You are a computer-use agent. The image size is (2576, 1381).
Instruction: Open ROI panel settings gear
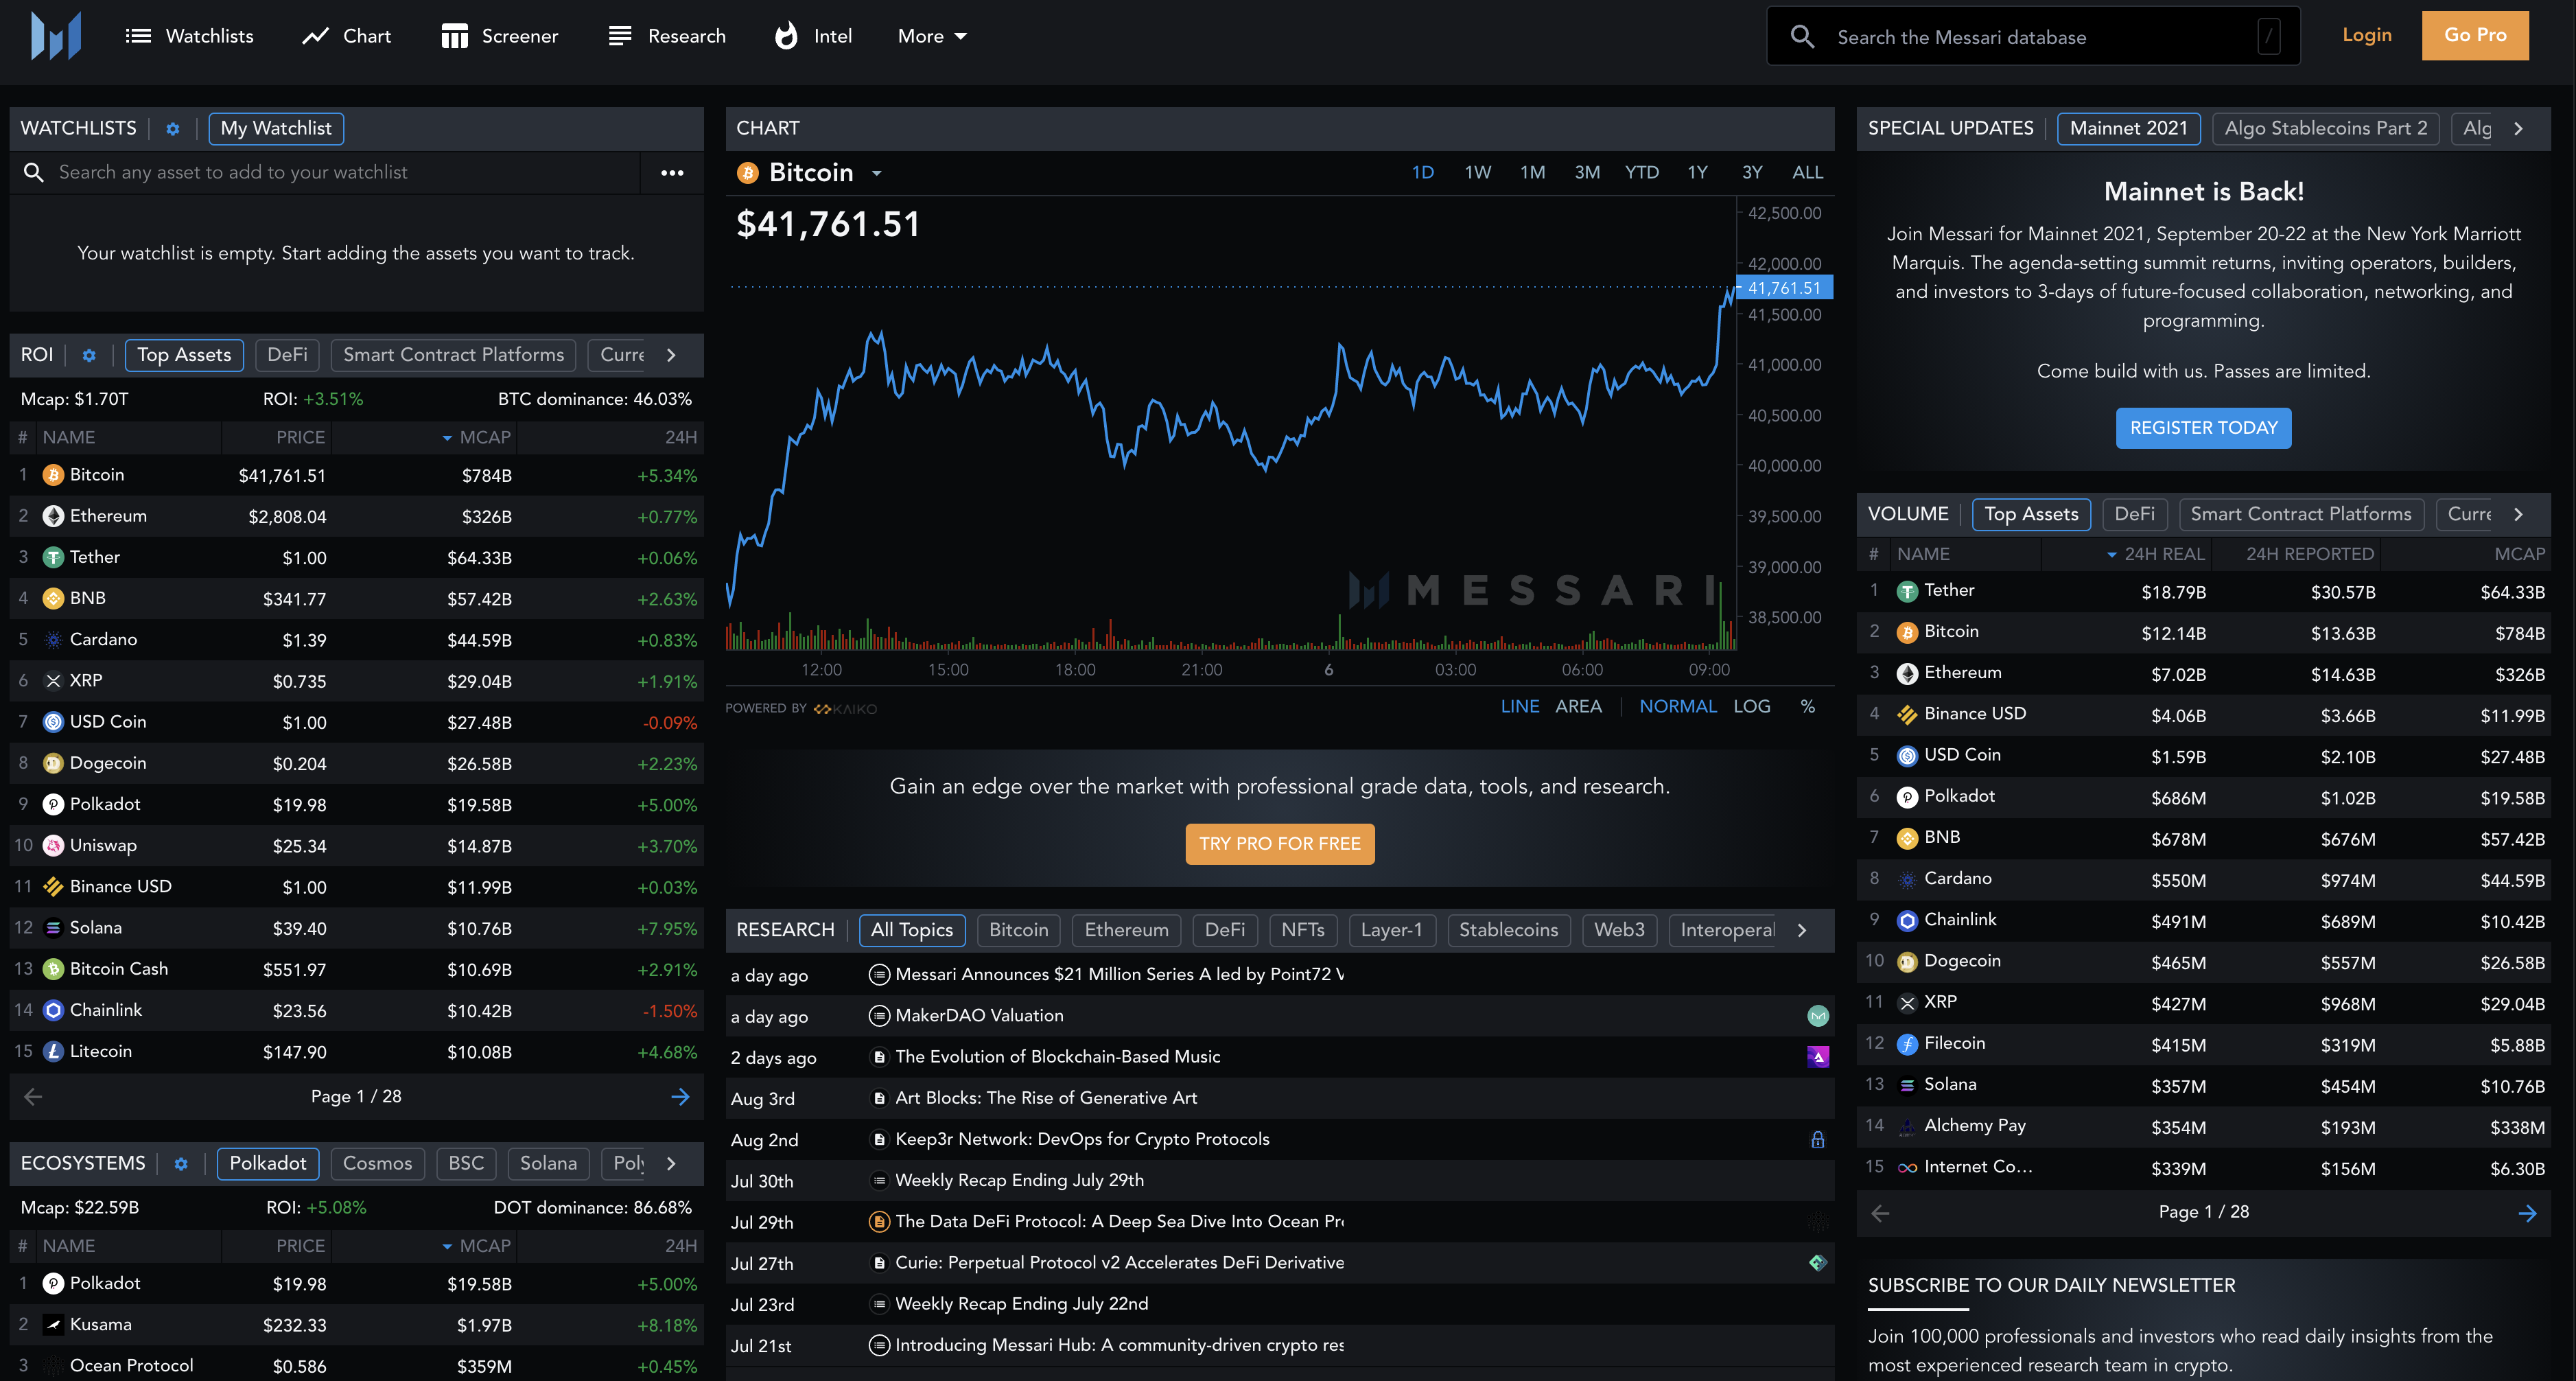click(89, 355)
